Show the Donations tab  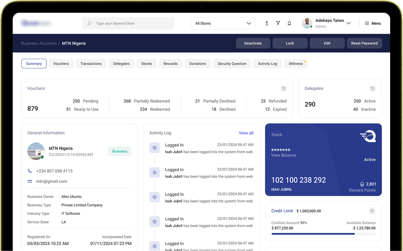point(198,64)
